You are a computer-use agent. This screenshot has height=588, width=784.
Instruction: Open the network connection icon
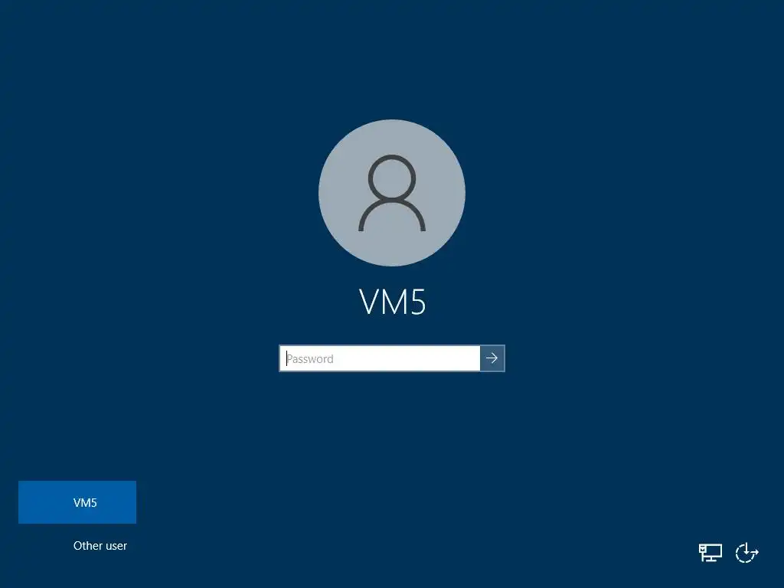click(710, 553)
